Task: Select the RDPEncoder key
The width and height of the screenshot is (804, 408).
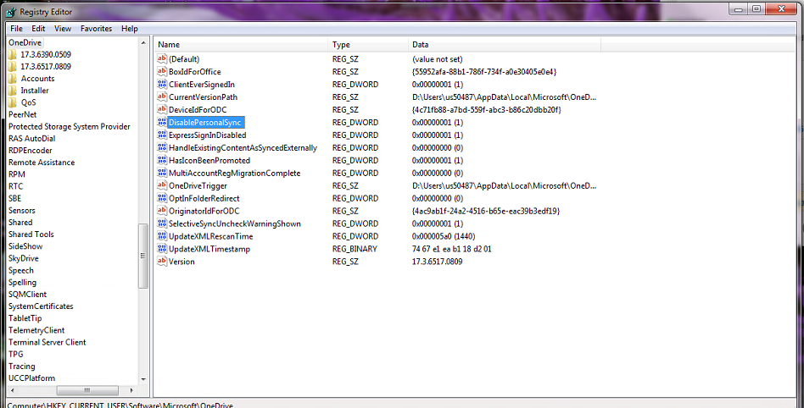Action: pos(31,150)
